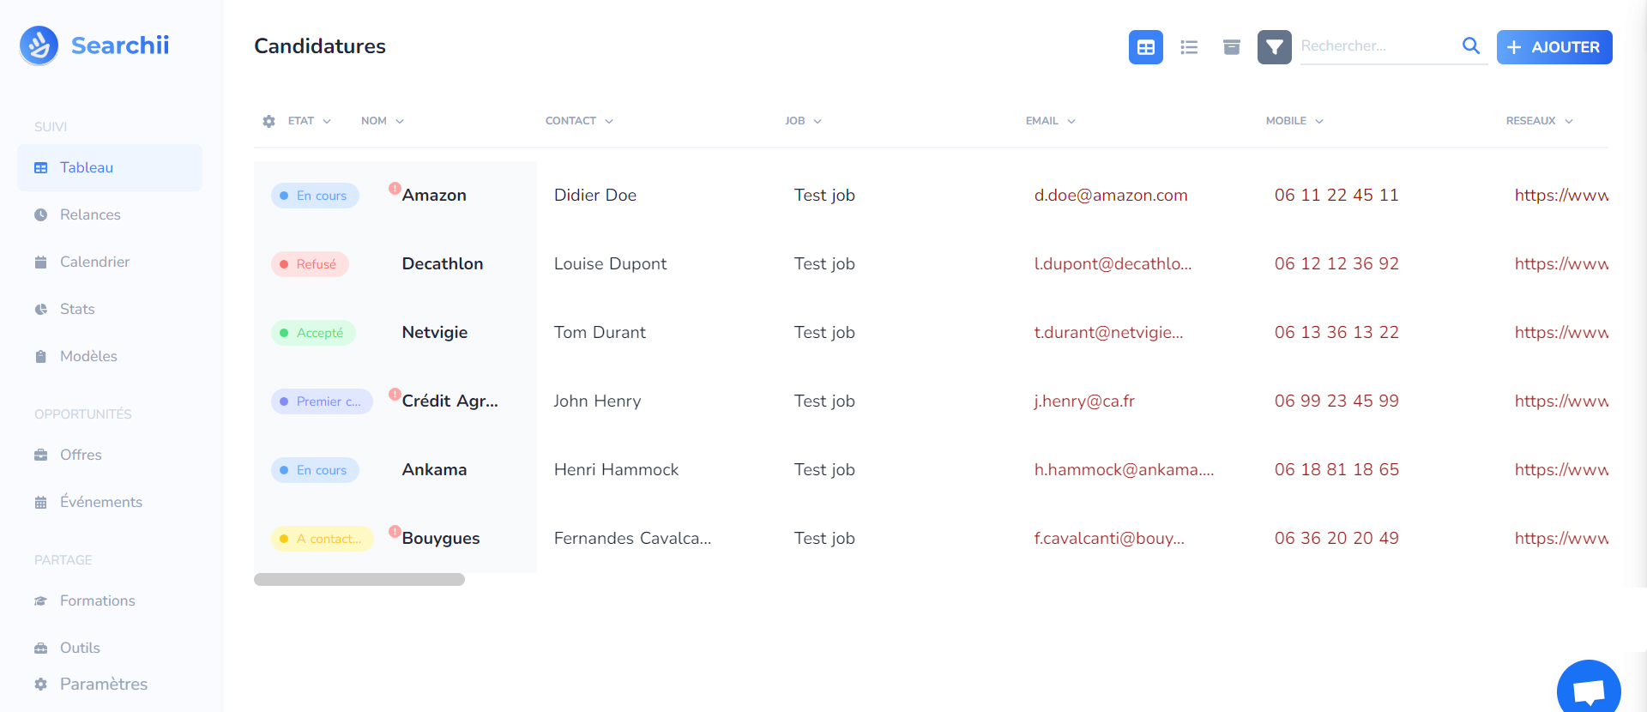The width and height of the screenshot is (1647, 712).
Task: Sort by JOB column chevron
Action: point(817,122)
